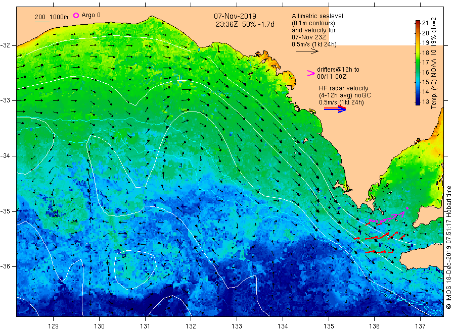Click the longitude label 134
Viewport: 455px width, 333px height.
pos(283,326)
